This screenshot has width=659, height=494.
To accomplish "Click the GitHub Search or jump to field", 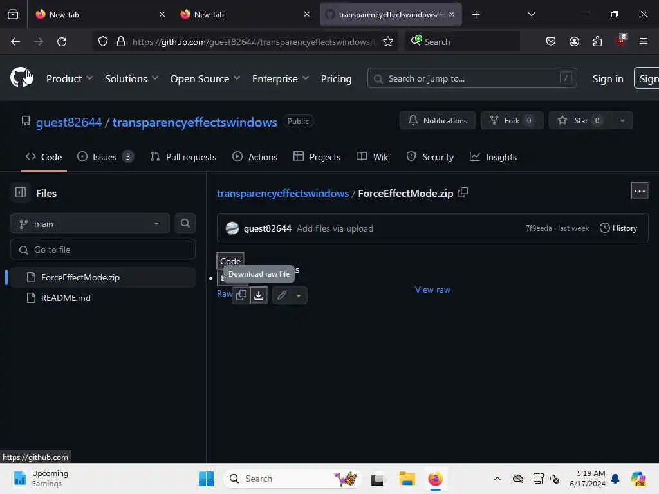I will pos(472,78).
